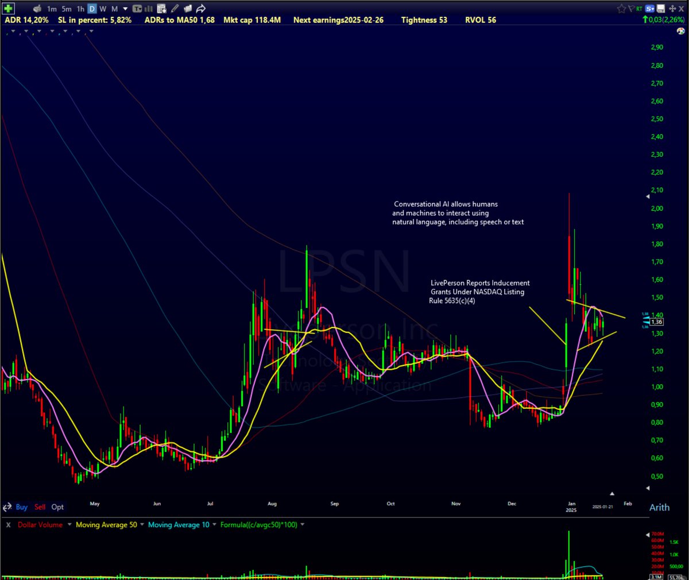Select the Monthly (M) timeframe
The height and width of the screenshot is (580, 689).
click(114, 9)
